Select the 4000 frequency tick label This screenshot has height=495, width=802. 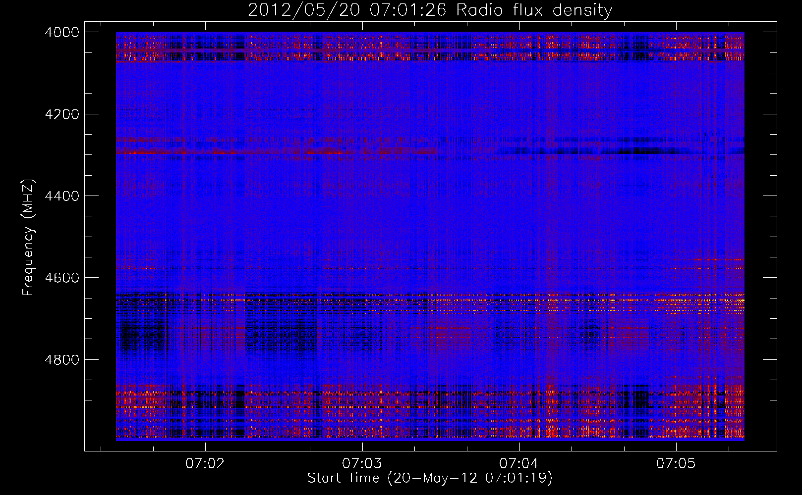pyautogui.click(x=62, y=32)
